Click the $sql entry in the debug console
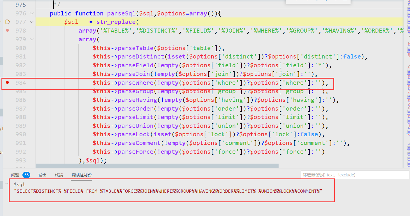The height and width of the screenshot is (216, 410). click(19, 185)
